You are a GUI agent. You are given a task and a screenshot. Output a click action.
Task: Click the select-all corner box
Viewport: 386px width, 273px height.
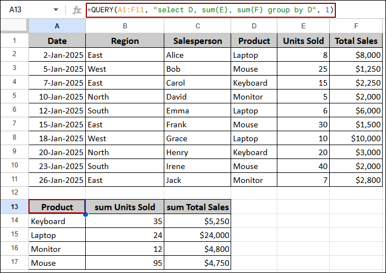click(x=14, y=26)
